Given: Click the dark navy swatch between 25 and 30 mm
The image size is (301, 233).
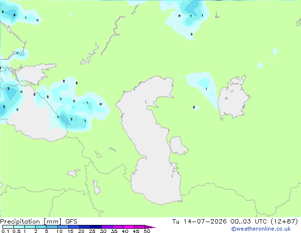Looking at the screenshot, I should click(x=96, y=227).
